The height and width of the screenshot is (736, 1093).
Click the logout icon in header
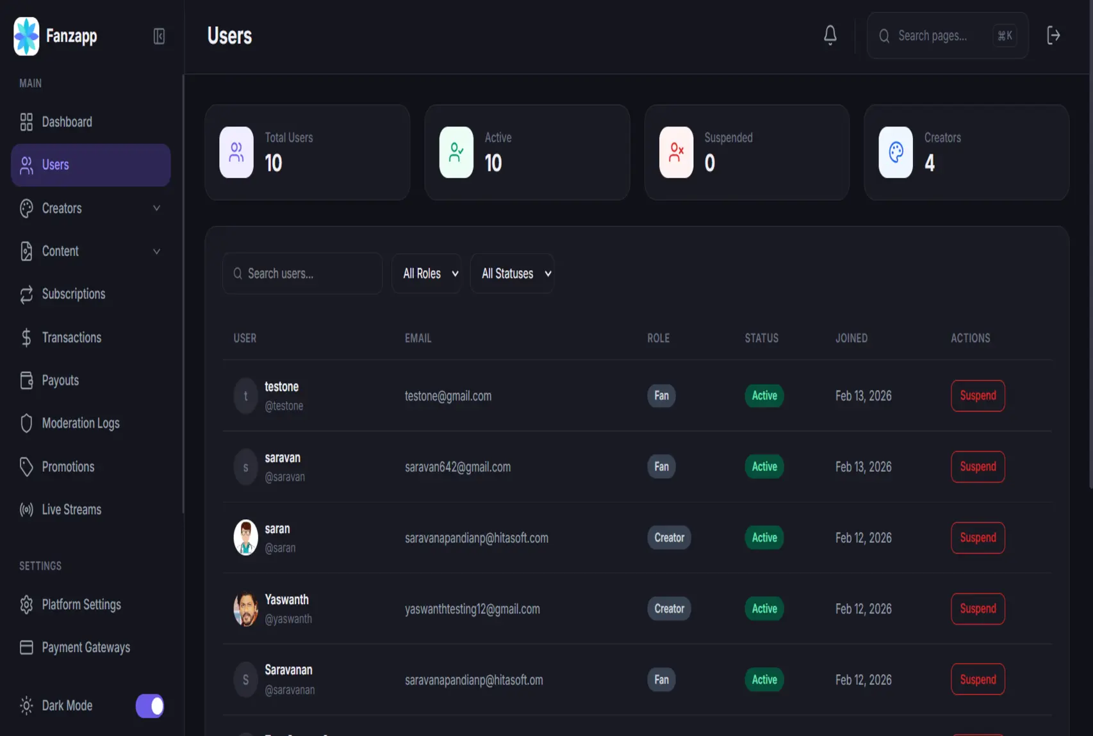tap(1053, 35)
